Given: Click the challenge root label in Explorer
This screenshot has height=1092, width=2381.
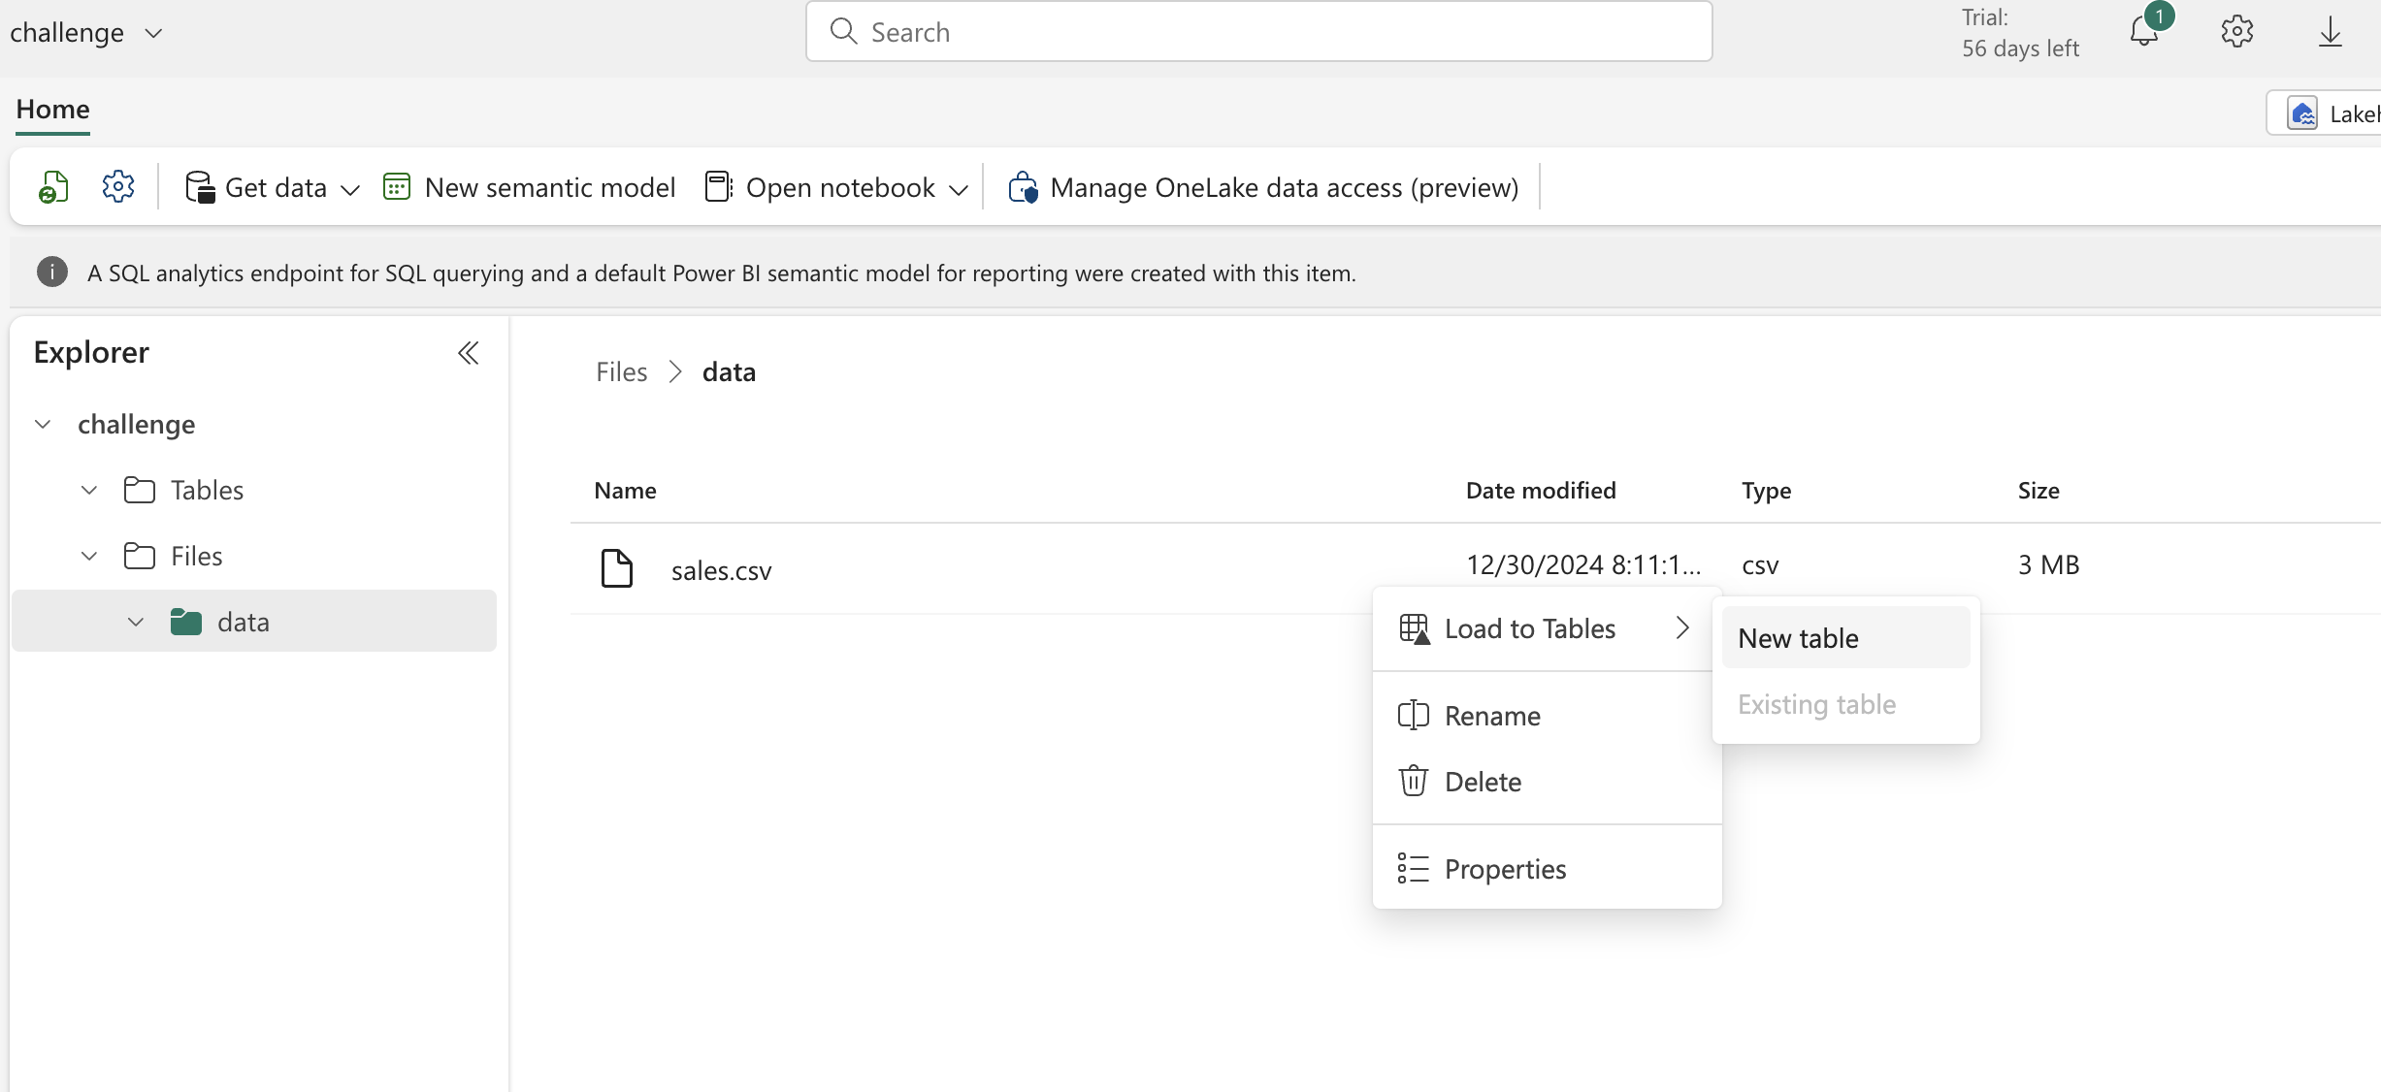Looking at the screenshot, I should (136, 424).
